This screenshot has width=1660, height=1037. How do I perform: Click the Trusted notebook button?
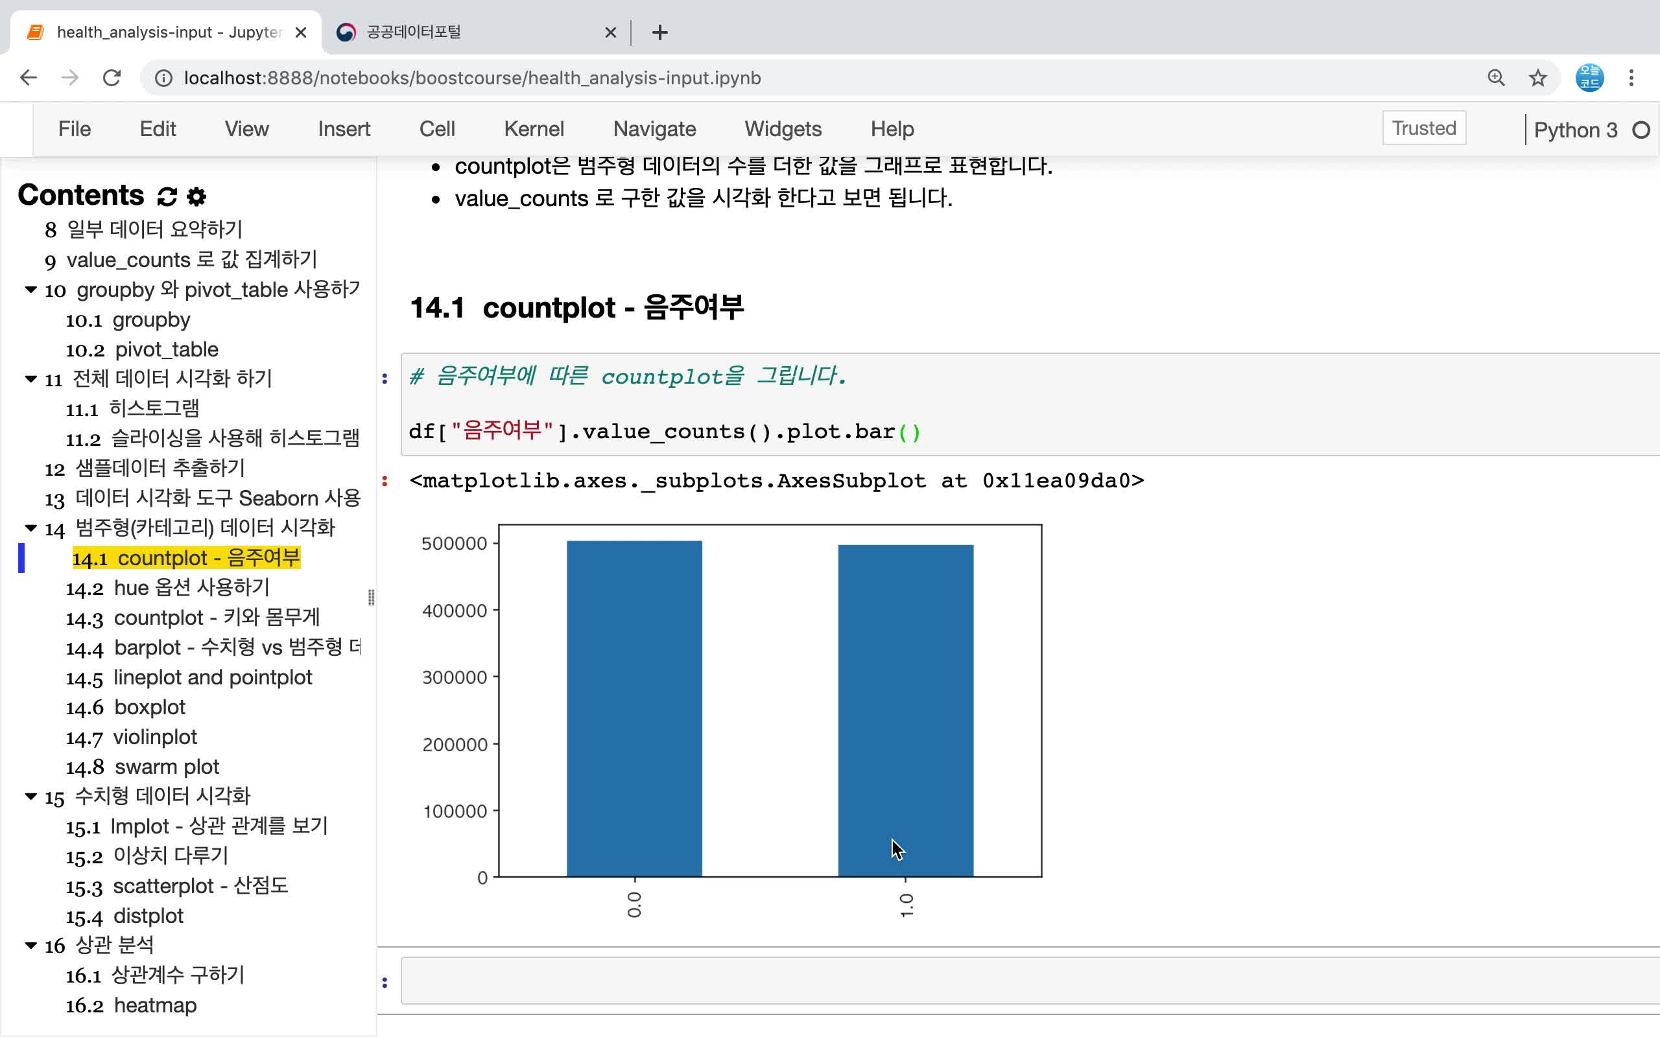pos(1423,128)
